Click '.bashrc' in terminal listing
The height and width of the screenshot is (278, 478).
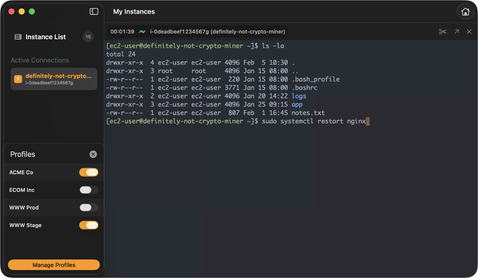(304, 88)
